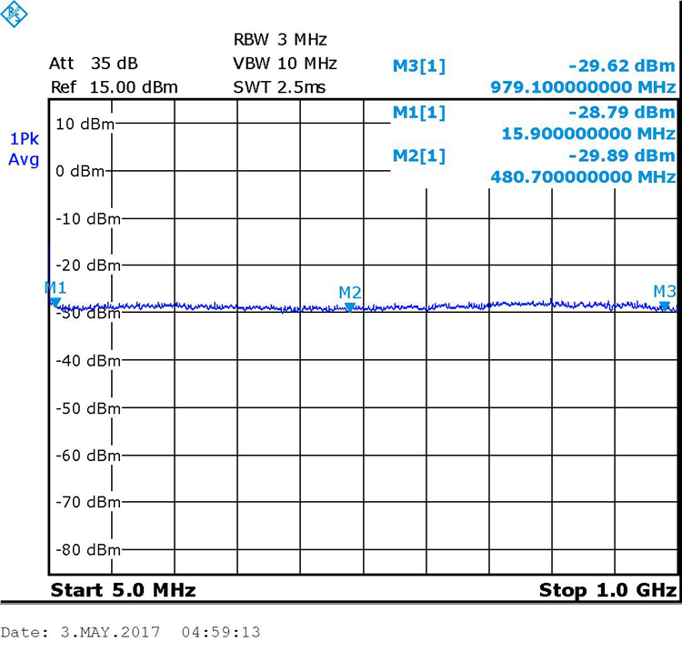Select the M2 marker triangle on the trace

pos(350,307)
